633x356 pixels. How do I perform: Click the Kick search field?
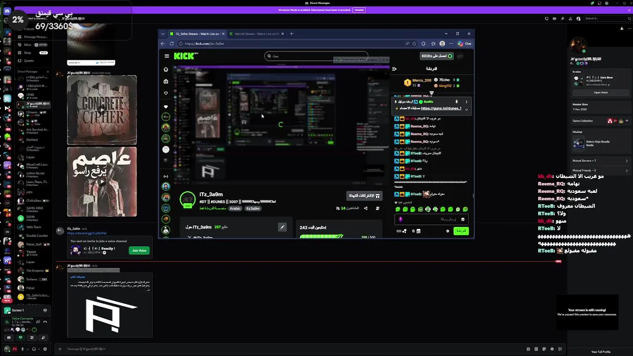tap(316, 56)
